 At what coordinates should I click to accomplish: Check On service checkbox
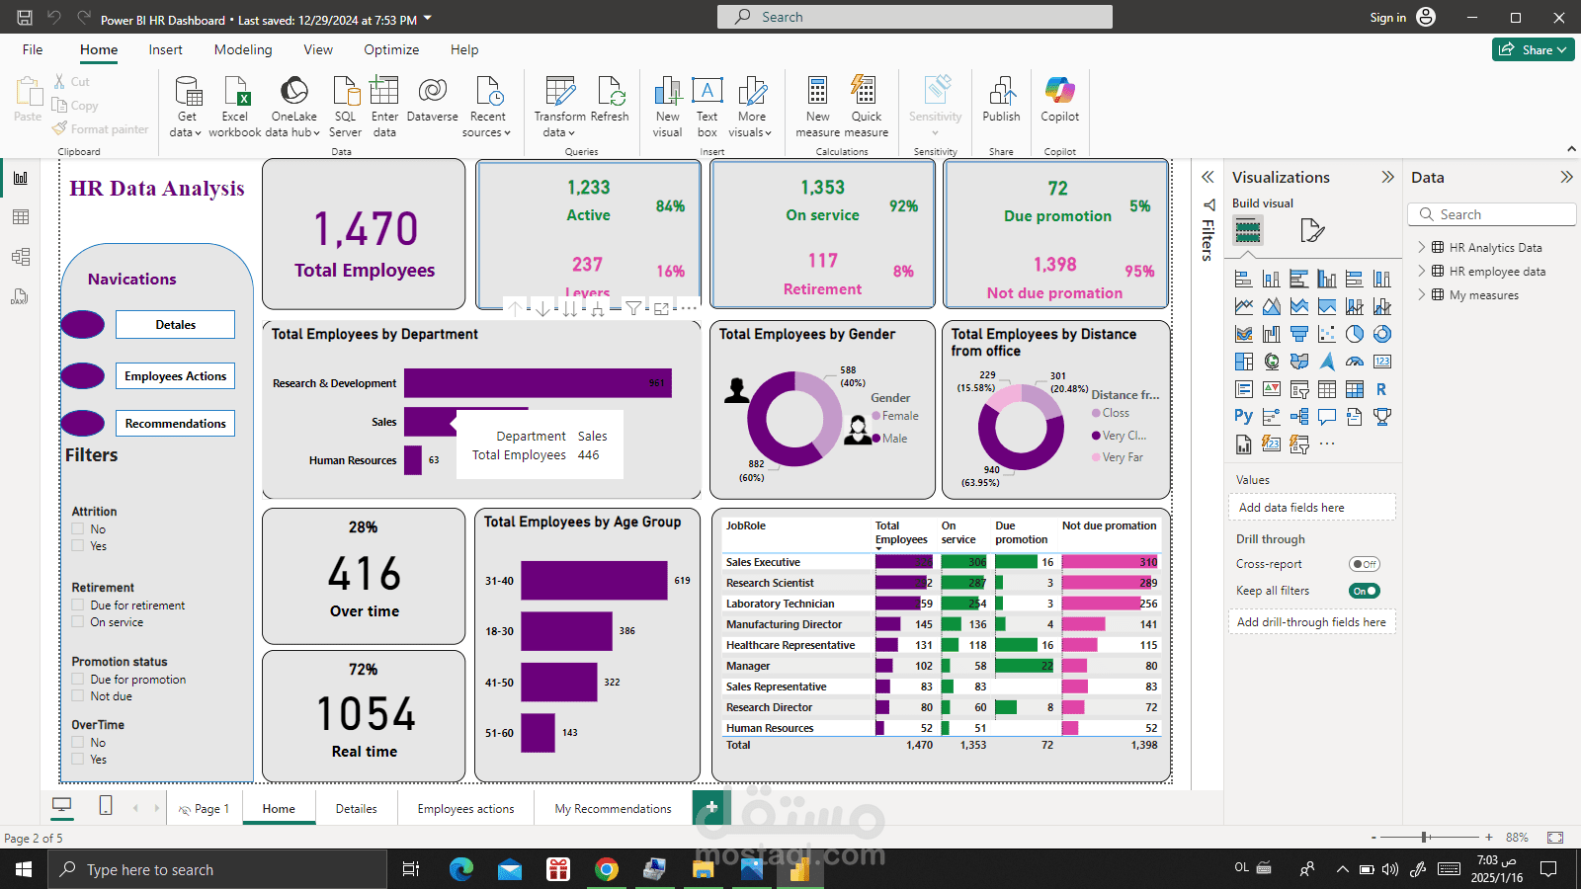(78, 622)
